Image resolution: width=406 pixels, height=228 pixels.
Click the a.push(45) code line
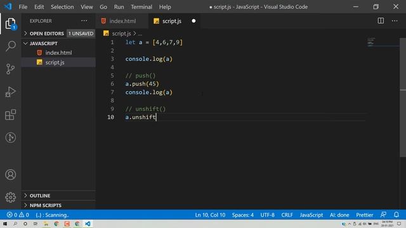pos(142,84)
